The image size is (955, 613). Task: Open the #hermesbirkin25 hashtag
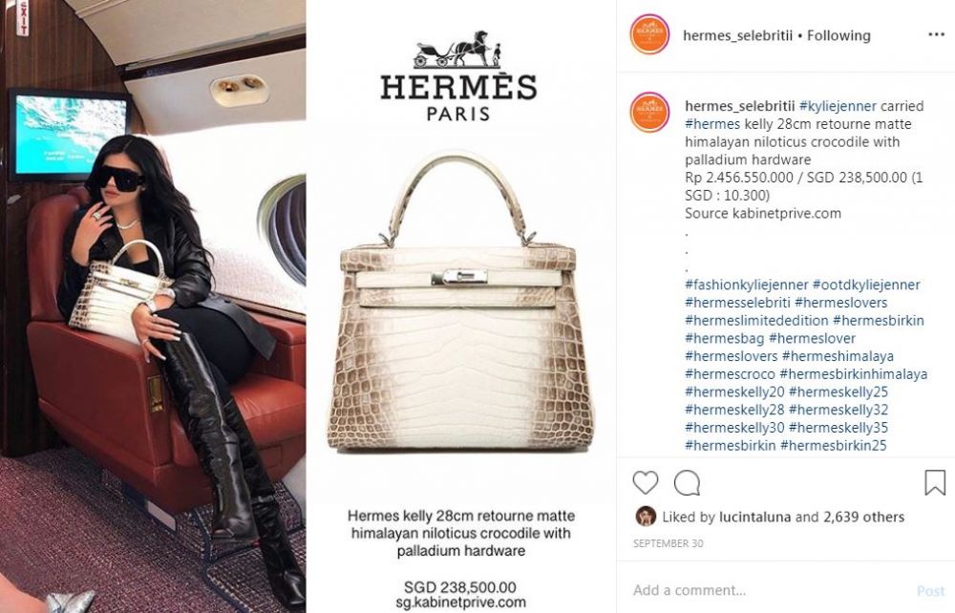[x=833, y=446]
